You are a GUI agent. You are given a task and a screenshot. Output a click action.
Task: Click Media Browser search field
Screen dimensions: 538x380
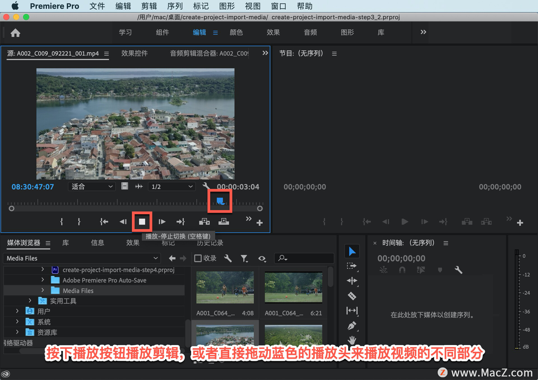tap(304, 258)
